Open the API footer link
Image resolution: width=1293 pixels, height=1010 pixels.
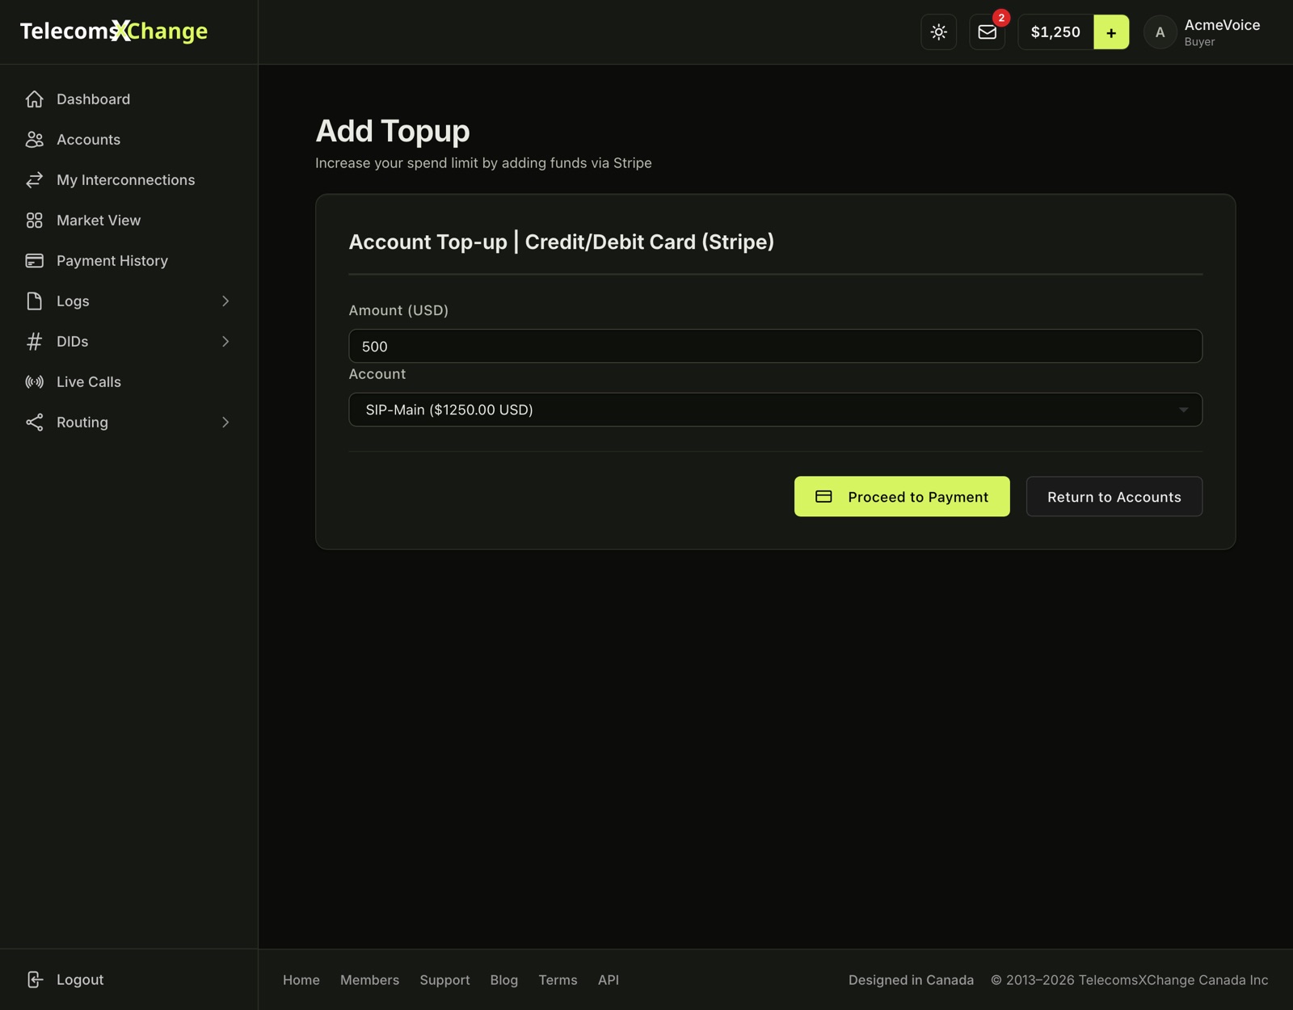pos(609,980)
